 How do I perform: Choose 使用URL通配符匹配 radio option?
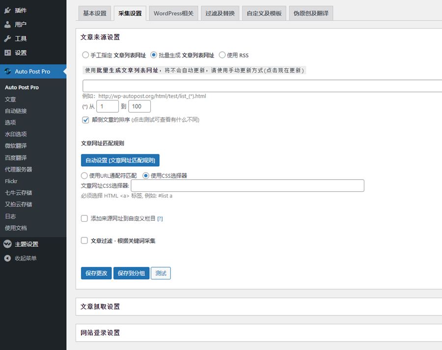84,176
